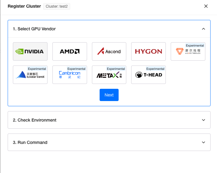Image resolution: width=217 pixels, height=173 pixels.
Task: Select the T-HEAD vendor option
Action: point(148,75)
